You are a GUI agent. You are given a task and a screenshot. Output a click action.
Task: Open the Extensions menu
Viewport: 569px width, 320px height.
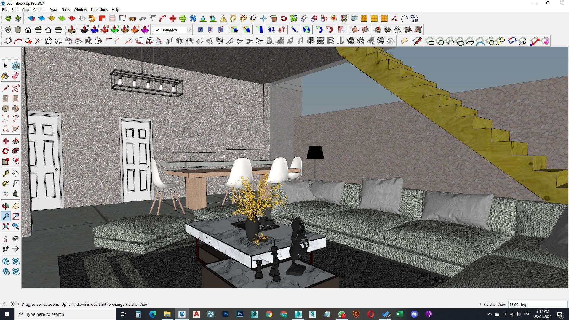point(99,10)
